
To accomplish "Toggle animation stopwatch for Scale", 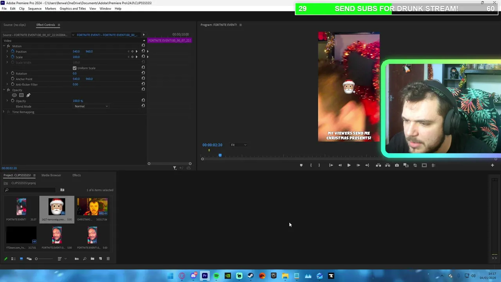I will 13,57.
